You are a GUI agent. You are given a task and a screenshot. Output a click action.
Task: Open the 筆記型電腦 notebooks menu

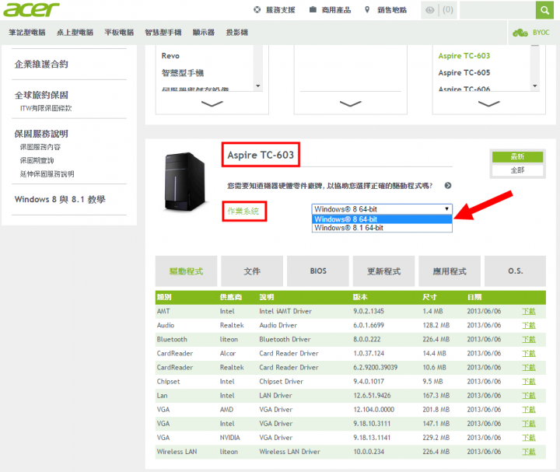(27, 33)
